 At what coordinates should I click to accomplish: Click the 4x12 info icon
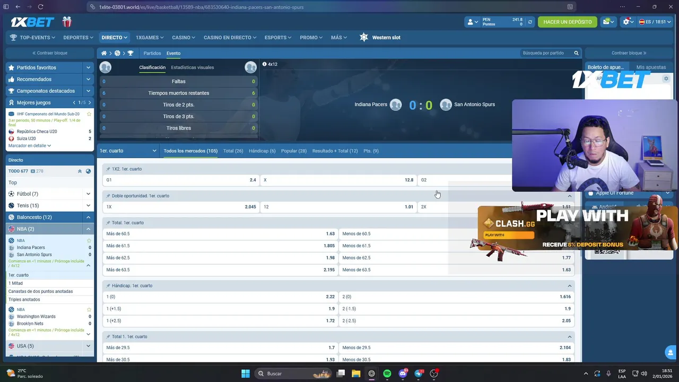click(x=264, y=64)
